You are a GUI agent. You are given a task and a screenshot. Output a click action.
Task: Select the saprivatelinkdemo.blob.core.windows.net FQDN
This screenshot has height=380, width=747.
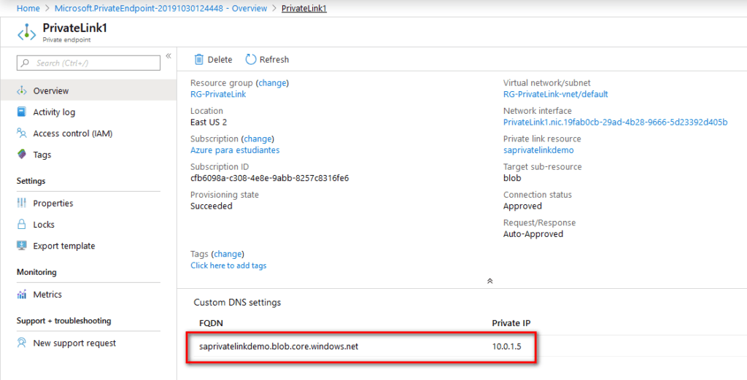pyautogui.click(x=279, y=346)
